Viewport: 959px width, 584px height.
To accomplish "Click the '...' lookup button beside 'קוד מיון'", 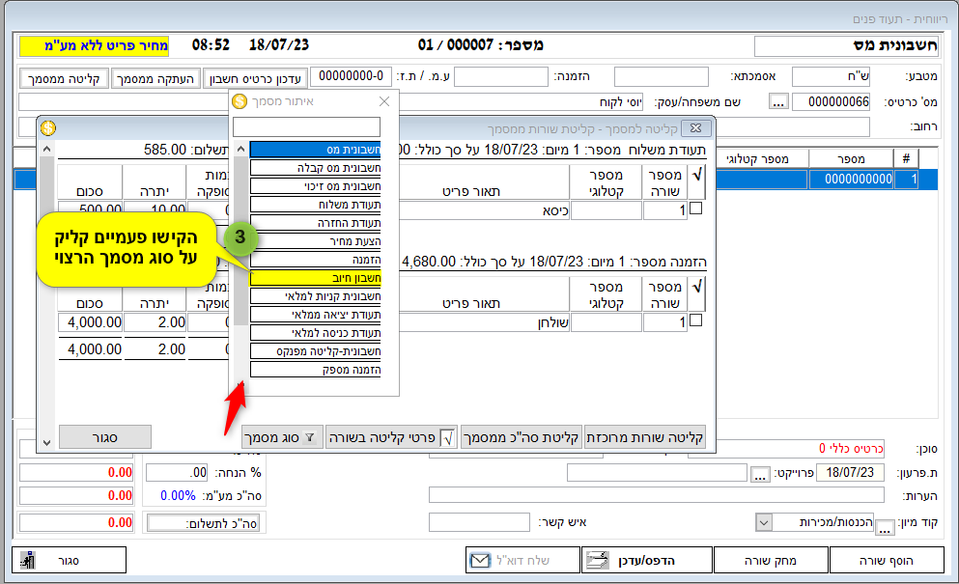I will click(885, 526).
